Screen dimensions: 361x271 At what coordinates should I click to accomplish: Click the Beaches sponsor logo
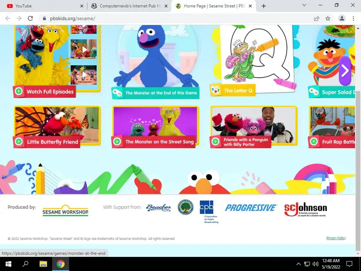158,207
